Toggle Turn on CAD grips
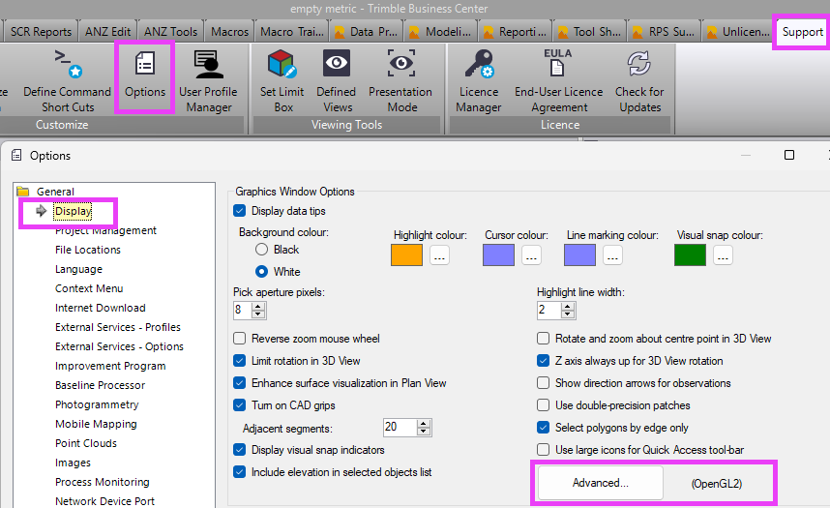The height and width of the screenshot is (508, 830). 239,405
